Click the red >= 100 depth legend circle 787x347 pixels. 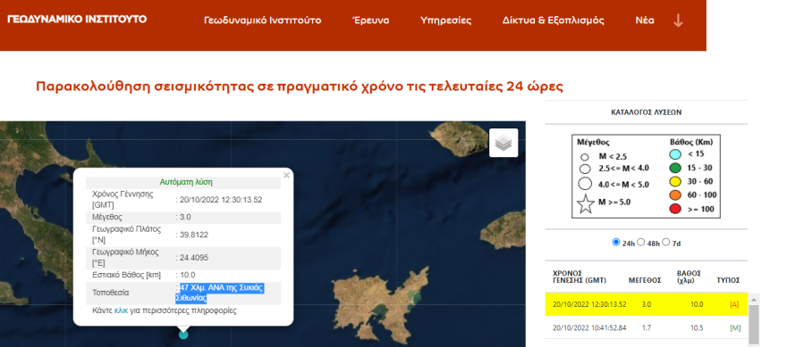[x=675, y=209]
